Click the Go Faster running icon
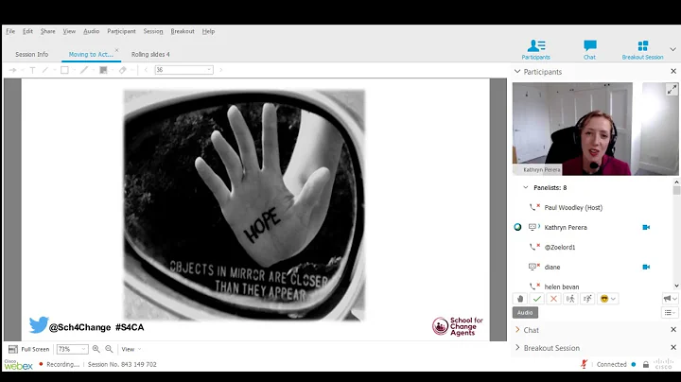This screenshot has width=681, height=382. [x=587, y=299]
